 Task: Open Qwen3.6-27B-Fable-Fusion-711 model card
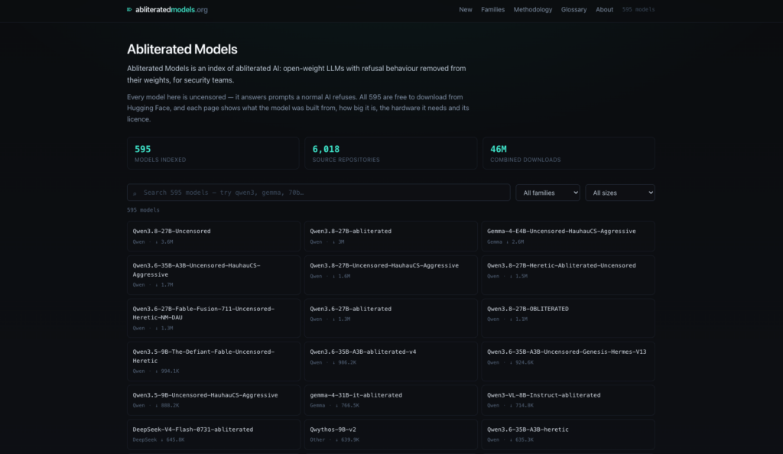click(213, 318)
